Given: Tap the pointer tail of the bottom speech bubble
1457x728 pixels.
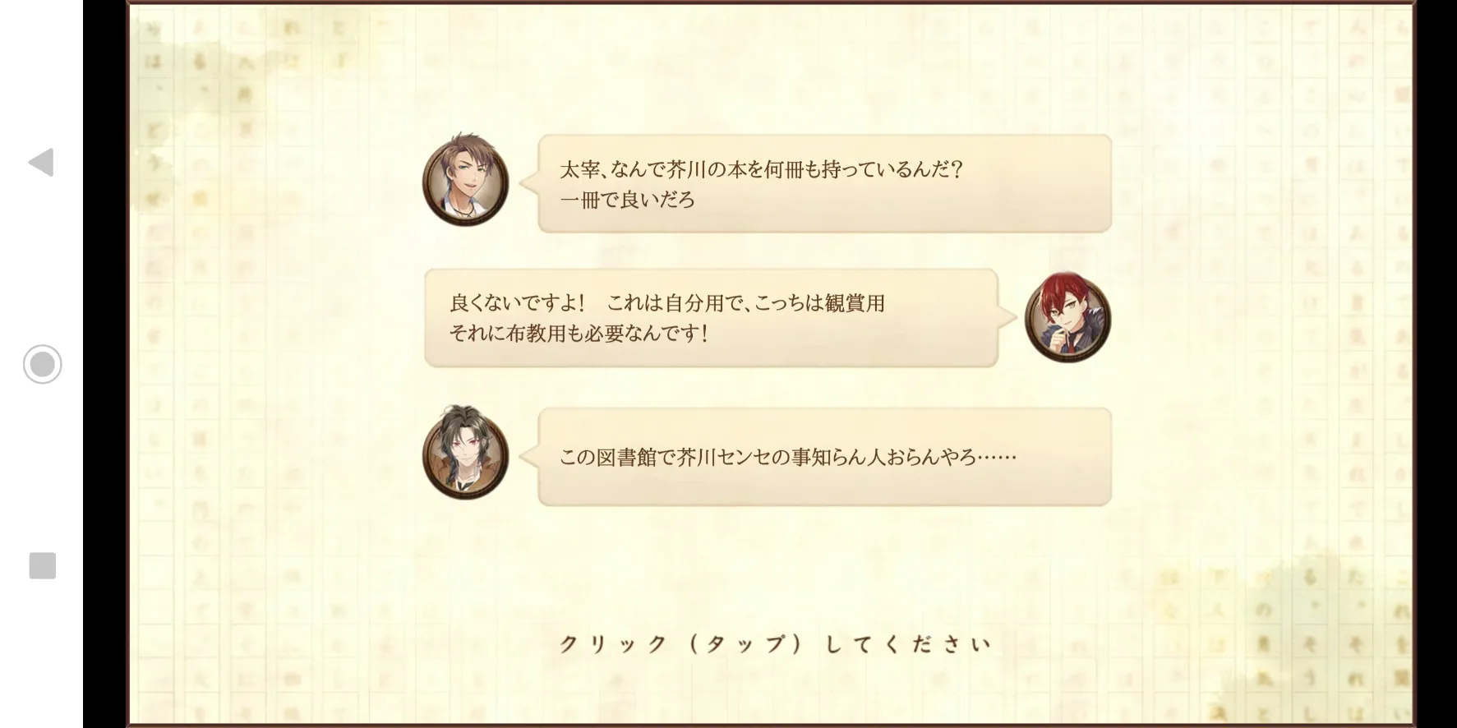Looking at the screenshot, I should 530,456.
